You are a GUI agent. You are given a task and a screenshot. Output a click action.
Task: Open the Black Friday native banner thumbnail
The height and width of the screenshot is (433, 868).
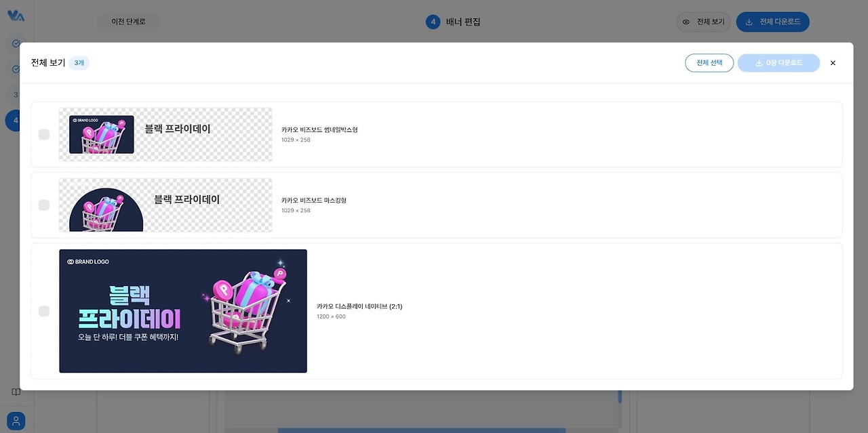(x=182, y=311)
